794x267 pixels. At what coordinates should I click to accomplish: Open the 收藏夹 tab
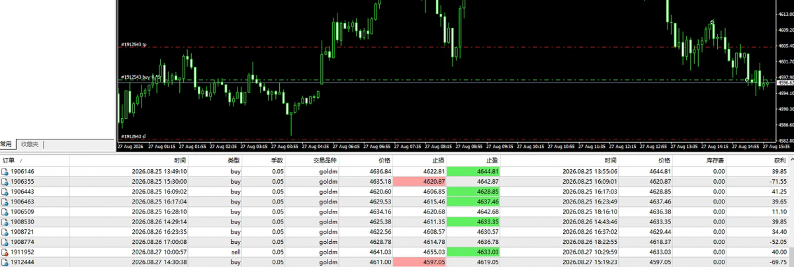[30, 144]
